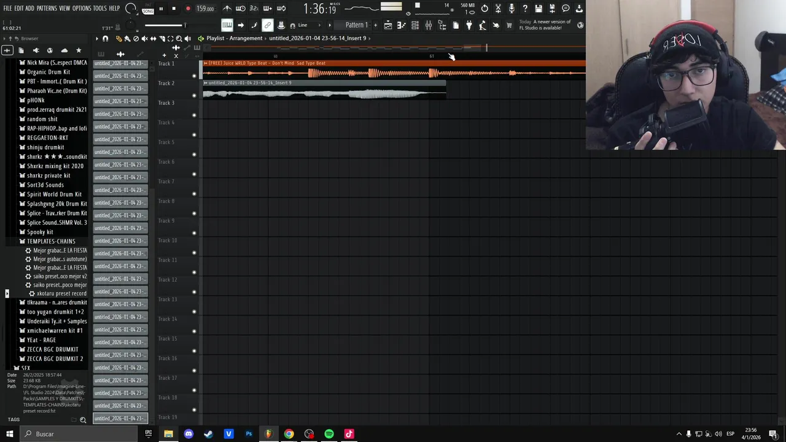Select the Delete tool in playlist

coord(136,39)
